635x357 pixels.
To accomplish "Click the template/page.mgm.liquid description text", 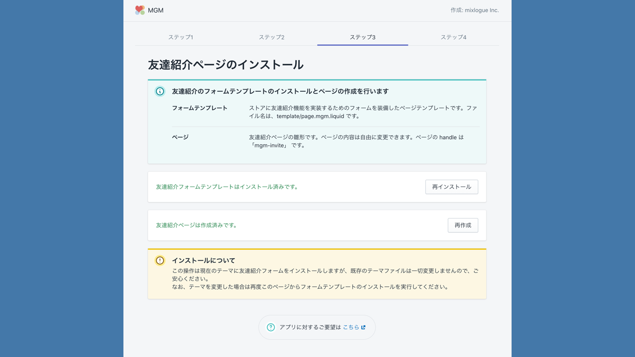I will point(363,112).
